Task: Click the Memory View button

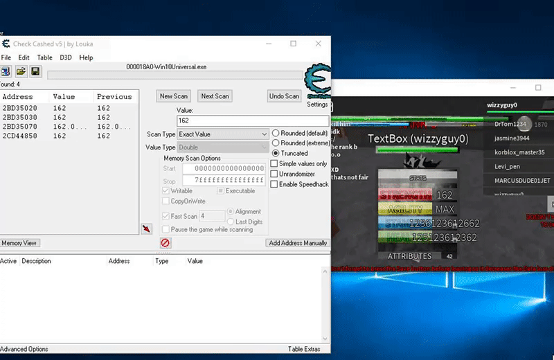Action: (x=19, y=243)
